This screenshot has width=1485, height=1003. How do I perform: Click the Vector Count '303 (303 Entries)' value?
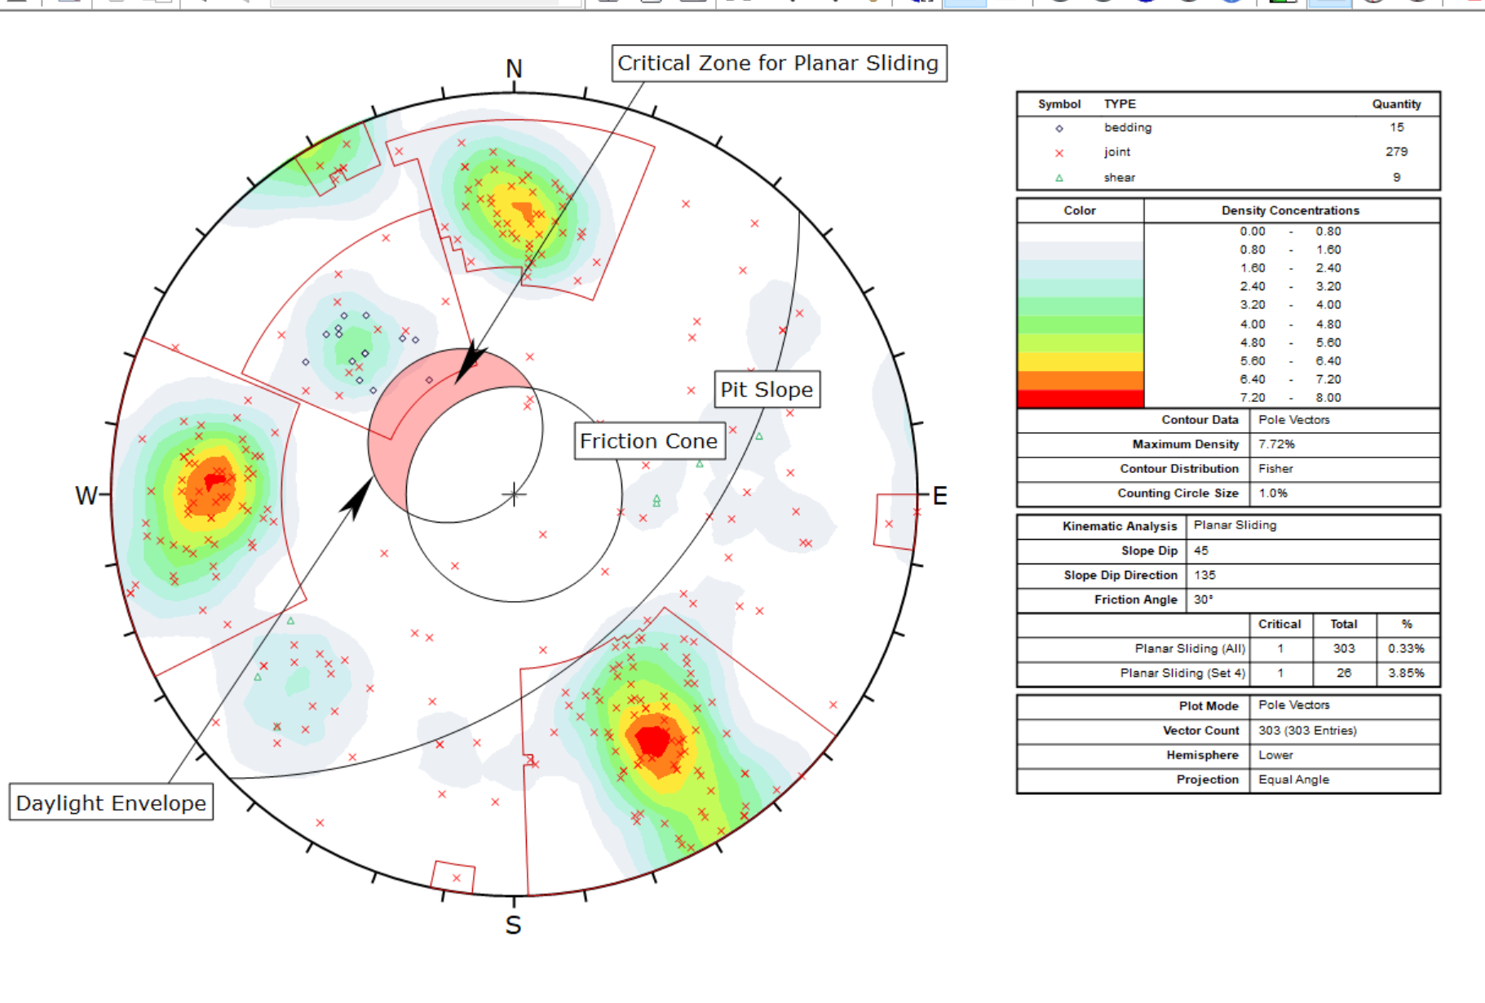[x=1307, y=731]
